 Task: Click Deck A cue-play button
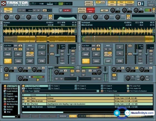coord(18,61)
